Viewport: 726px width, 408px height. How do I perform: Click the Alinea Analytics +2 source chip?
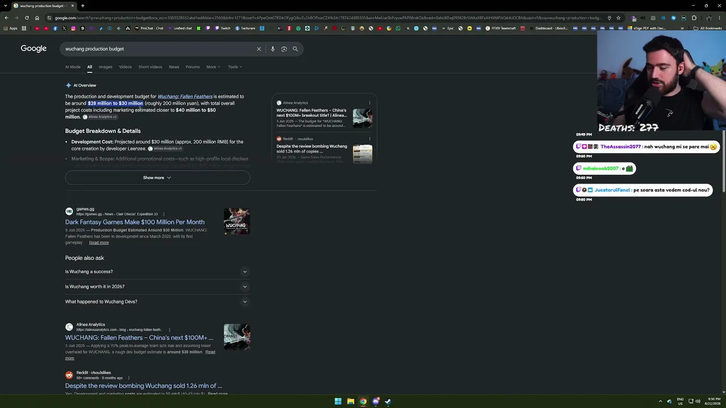[x=100, y=117]
